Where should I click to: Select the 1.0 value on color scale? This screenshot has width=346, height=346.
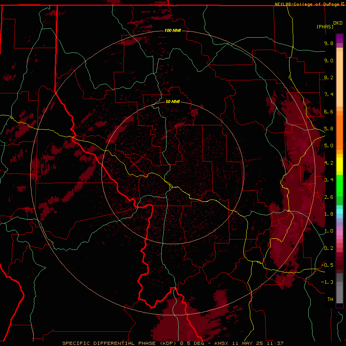click(329, 231)
